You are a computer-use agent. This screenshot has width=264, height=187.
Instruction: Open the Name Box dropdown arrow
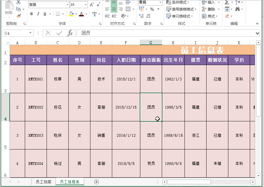pos(31,33)
